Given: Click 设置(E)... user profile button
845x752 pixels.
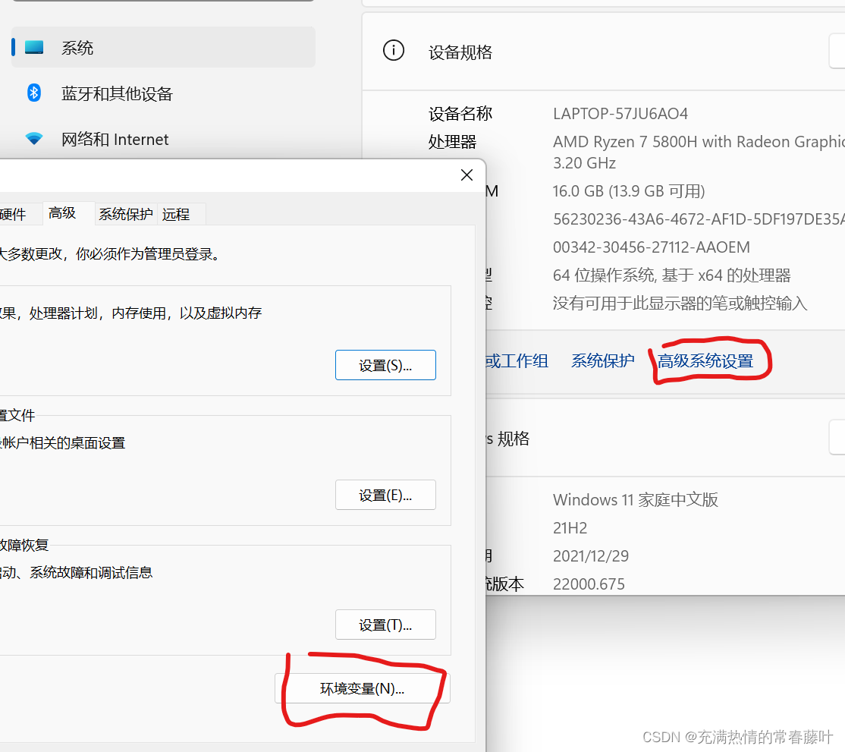Looking at the screenshot, I should pos(385,495).
